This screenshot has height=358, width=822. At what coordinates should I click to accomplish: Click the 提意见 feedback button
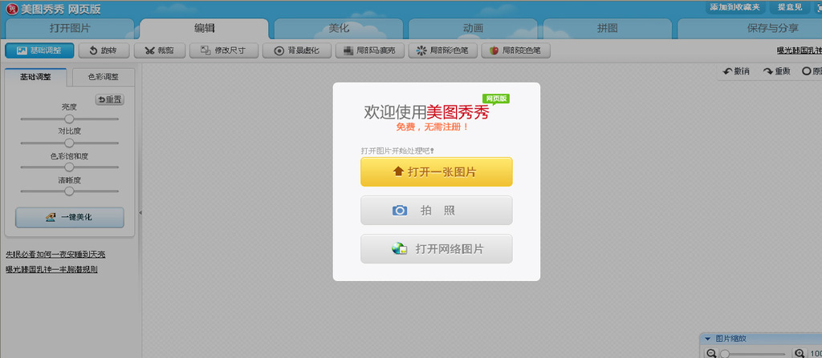pyautogui.click(x=790, y=6)
